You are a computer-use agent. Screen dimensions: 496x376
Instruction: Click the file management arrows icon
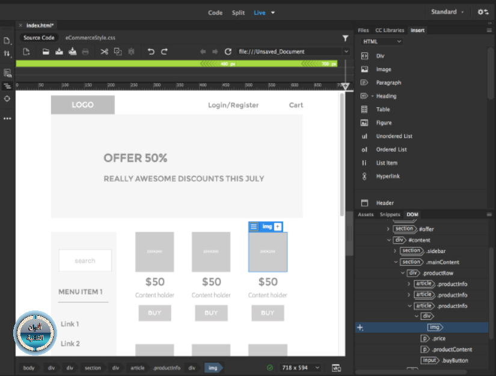point(7,54)
